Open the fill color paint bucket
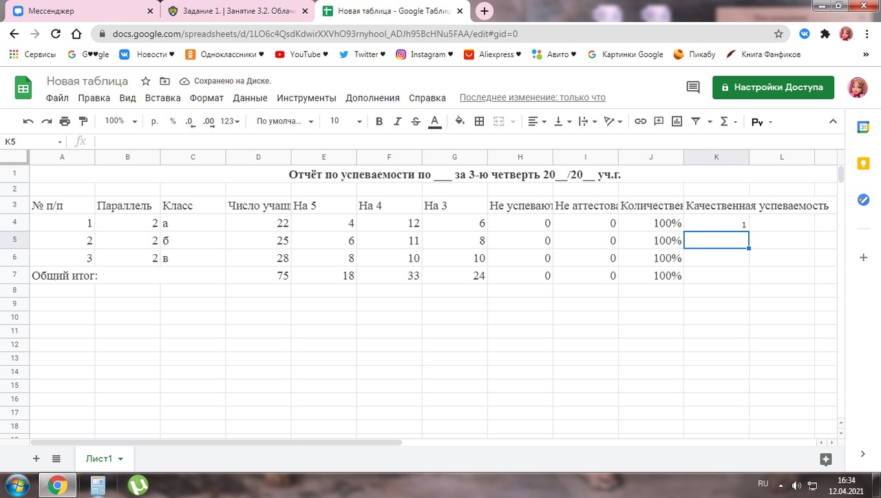881x498 pixels. (460, 121)
